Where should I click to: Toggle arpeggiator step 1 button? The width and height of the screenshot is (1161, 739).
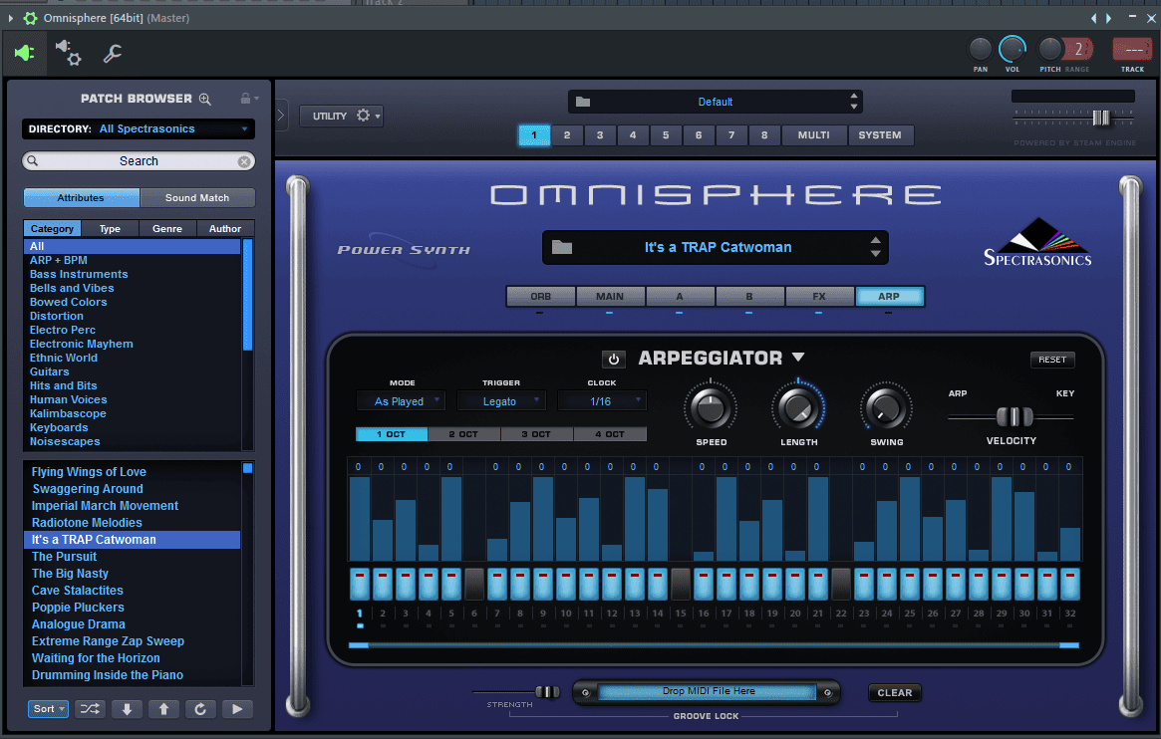pos(360,584)
